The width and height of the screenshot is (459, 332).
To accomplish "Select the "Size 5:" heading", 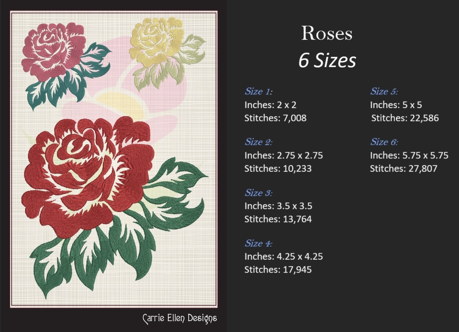I will [384, 91].
